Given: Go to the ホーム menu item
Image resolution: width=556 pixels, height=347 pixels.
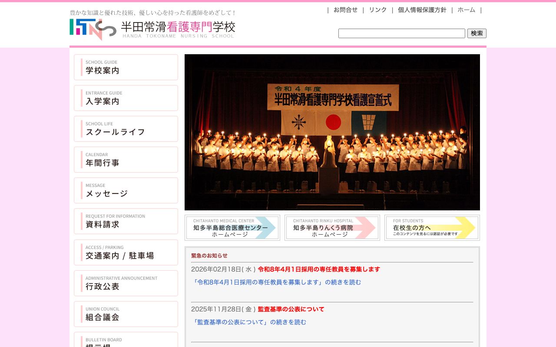Looking at the screenshot, I should [x=467, y=10].
